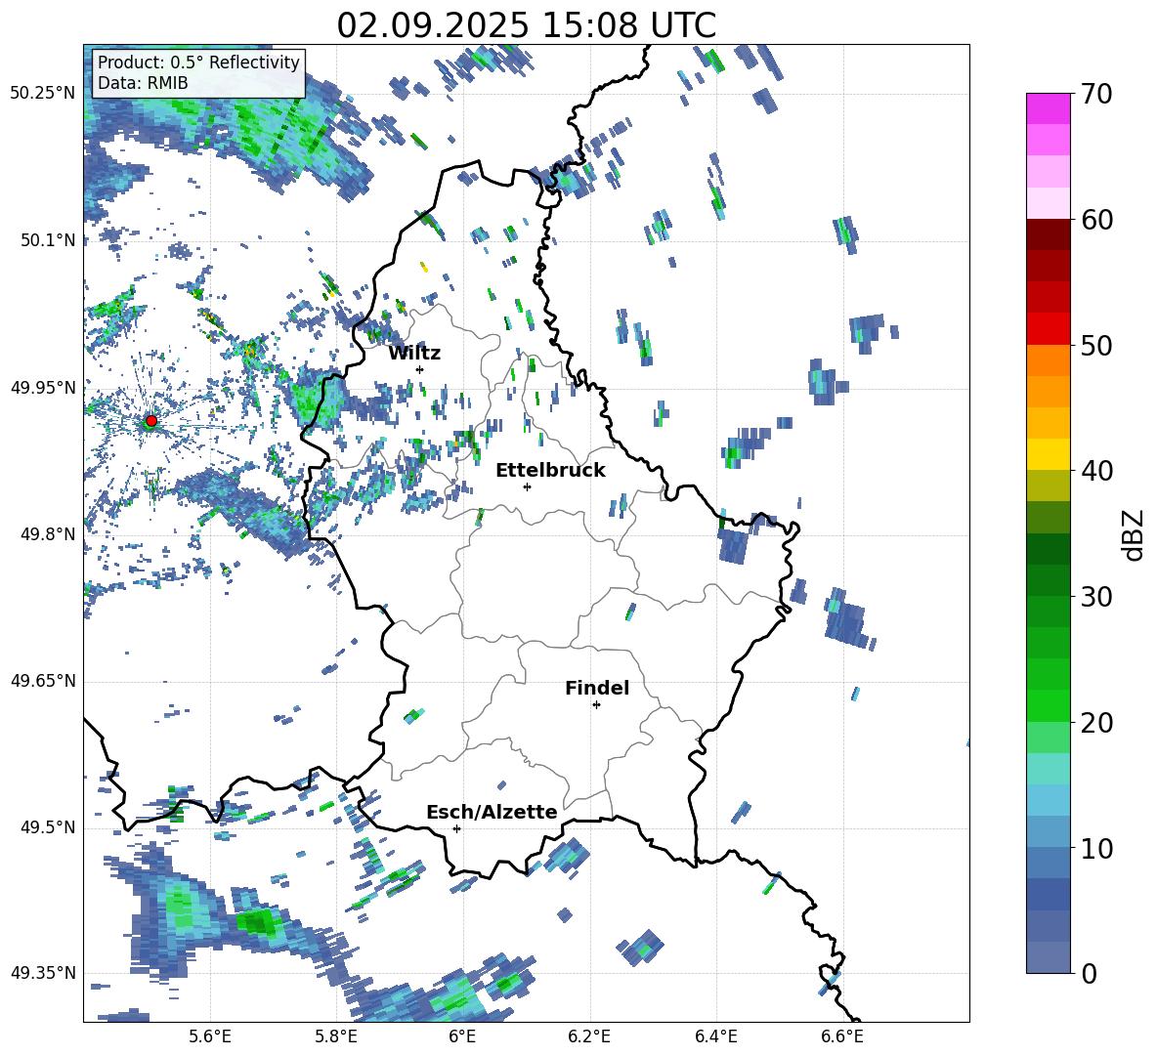The width and height of the screenshot is (1157, 1056).
Task: Click the Esch/Alzette station cross marker
Action: pyautogui.click(x=456, y=828)
